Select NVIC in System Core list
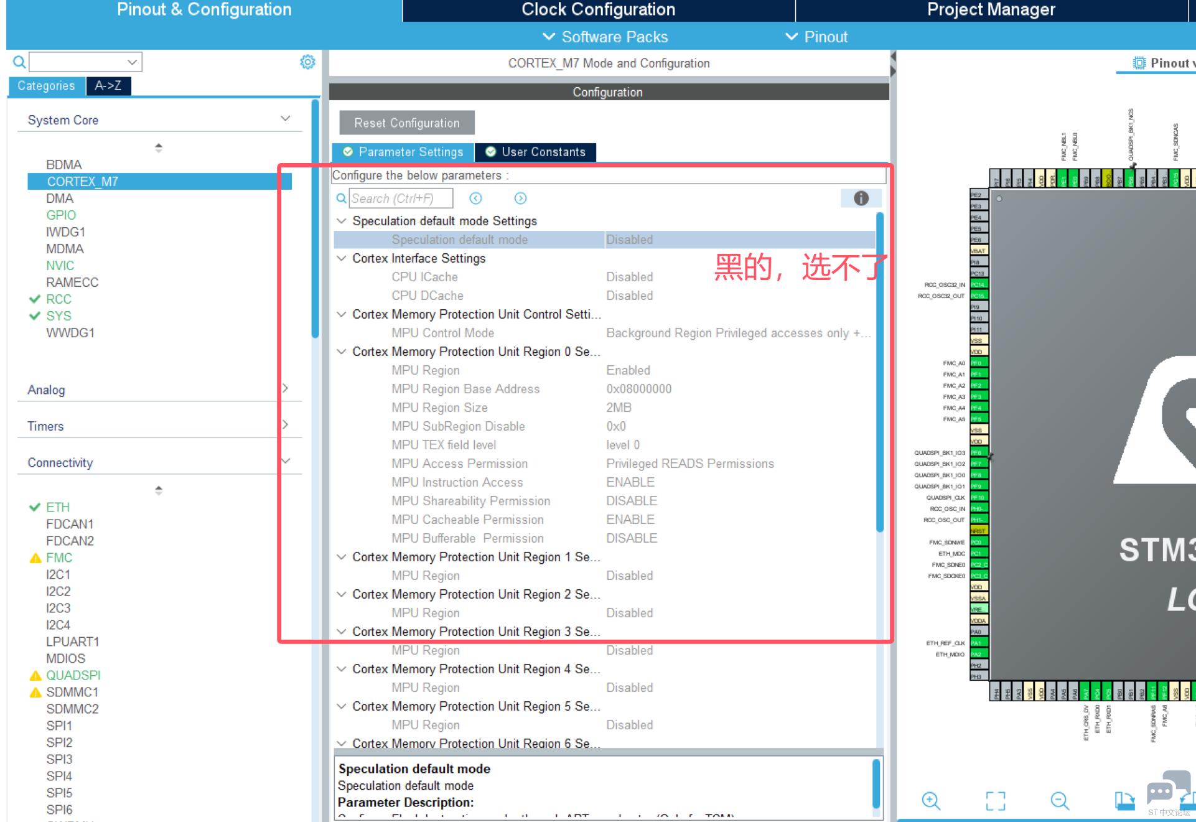 (60, 266)
